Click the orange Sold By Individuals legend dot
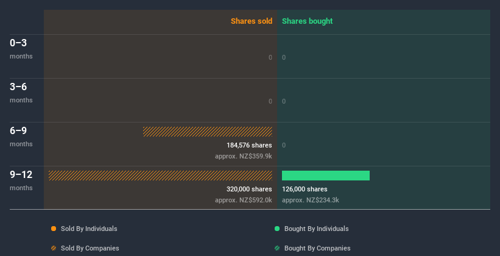Screen dimensions: 500x256 [x=54, y=229]
